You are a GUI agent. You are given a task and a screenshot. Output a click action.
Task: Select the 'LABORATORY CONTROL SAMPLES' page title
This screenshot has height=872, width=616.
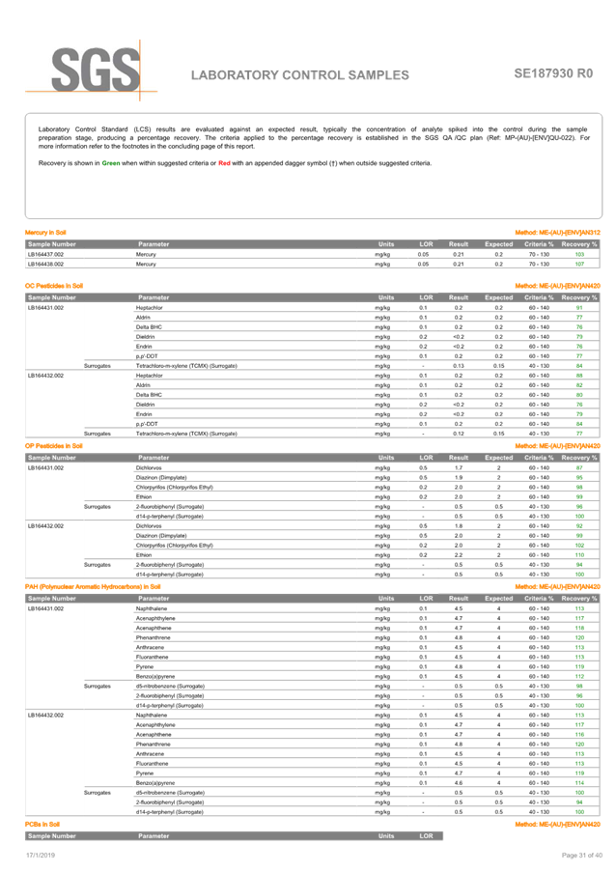[x=299, y=75]
